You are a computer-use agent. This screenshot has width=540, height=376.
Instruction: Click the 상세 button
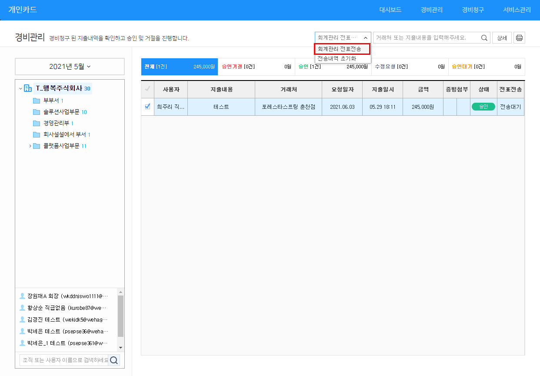pos(502,38)
